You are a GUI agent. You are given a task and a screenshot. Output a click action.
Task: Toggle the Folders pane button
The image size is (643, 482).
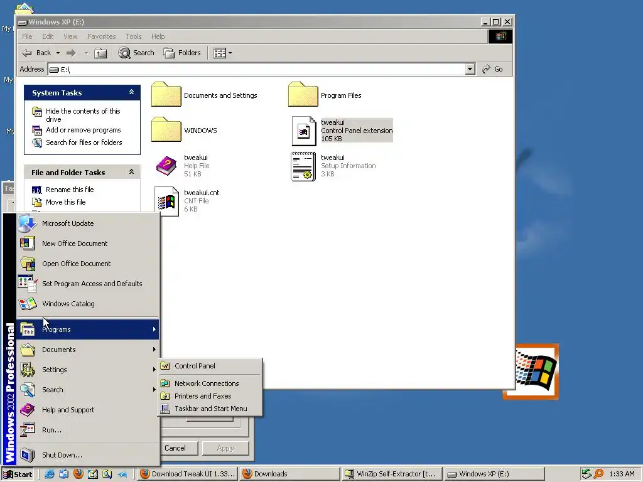[182, 53]
